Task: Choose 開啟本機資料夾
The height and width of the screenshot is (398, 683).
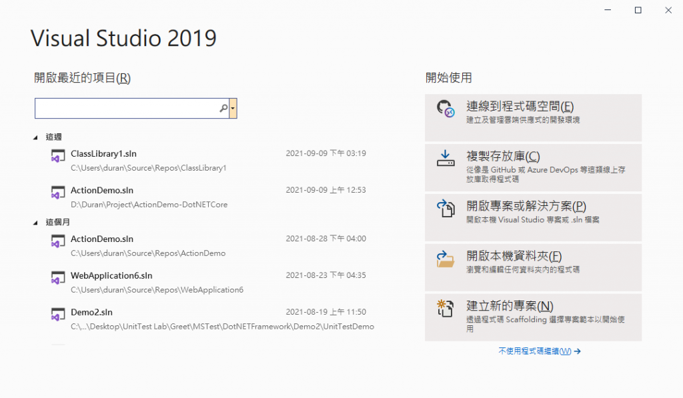Action: (x=533, y=267)
